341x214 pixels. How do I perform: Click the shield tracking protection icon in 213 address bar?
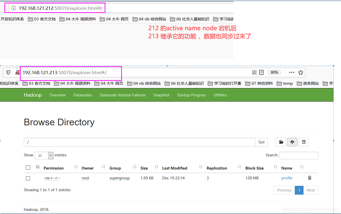8,72
